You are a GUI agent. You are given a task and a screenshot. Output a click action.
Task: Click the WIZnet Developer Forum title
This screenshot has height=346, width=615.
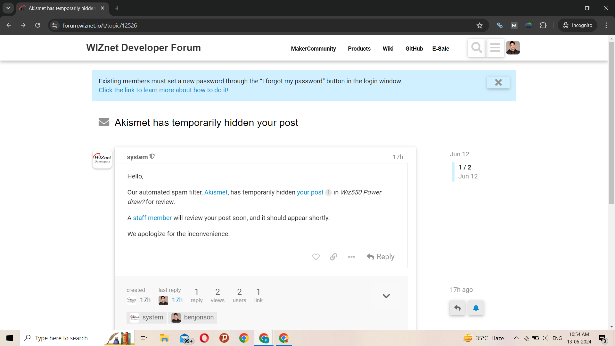coord(143,47)
